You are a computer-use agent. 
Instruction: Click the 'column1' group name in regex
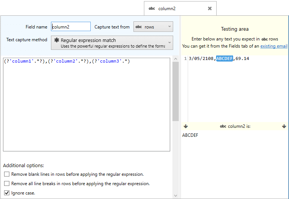click(22, 61)
